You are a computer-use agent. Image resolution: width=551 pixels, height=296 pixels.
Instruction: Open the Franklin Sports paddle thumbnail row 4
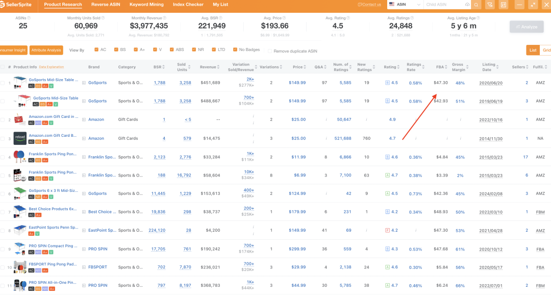point(20,157)
